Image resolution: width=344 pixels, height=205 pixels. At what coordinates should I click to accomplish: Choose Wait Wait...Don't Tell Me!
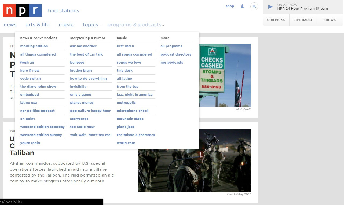[x=91, y=135]
